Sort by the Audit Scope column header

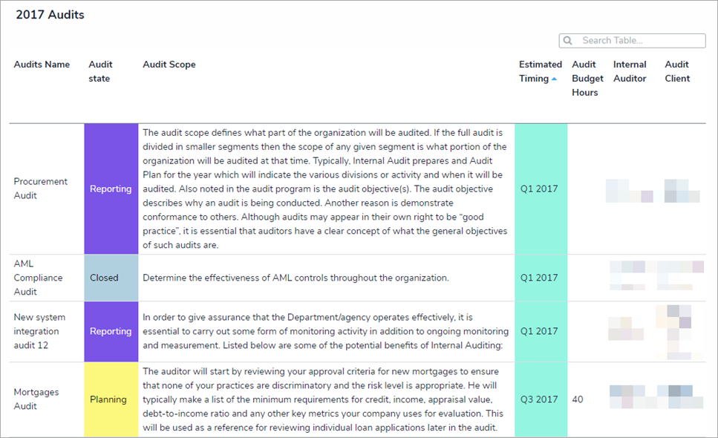pos(169,65)
